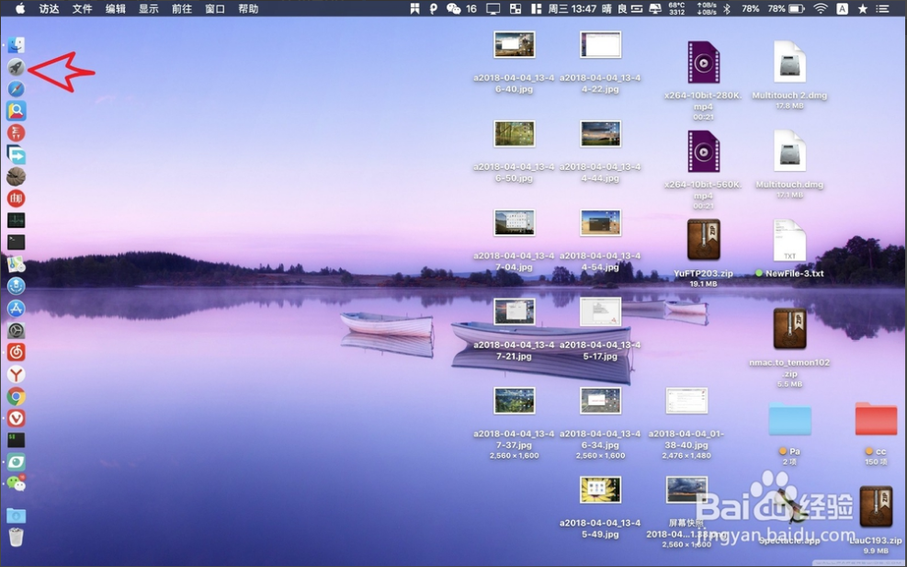Open the WeChat dock icon
Viewport: 907px width, 567px height.
pyautogui.click(x=16, y=483)
